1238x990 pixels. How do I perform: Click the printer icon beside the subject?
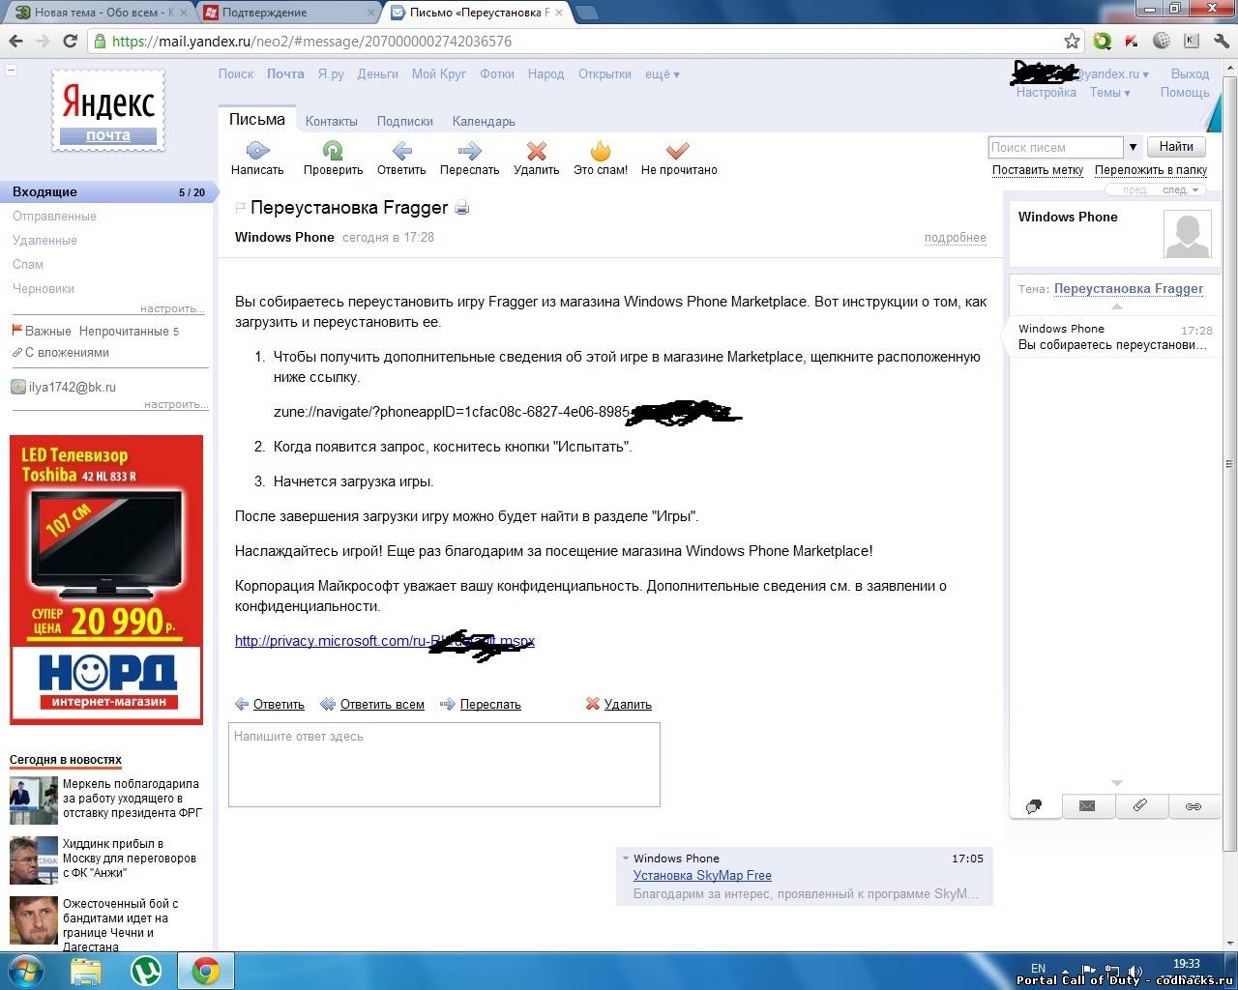pyautogui.click(x=462, y=208)
